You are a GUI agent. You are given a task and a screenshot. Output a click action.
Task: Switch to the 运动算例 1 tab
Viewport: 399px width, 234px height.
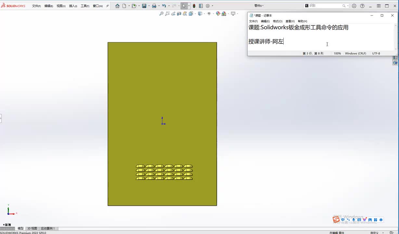coord(47,228)
